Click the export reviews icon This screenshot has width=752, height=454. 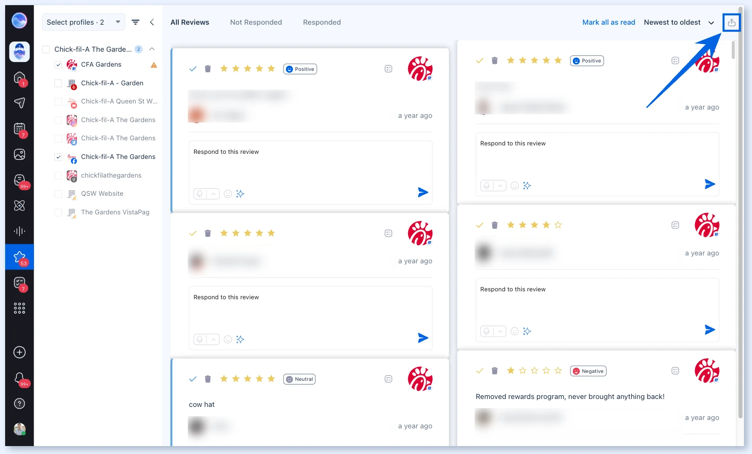(x=731, y=22)
